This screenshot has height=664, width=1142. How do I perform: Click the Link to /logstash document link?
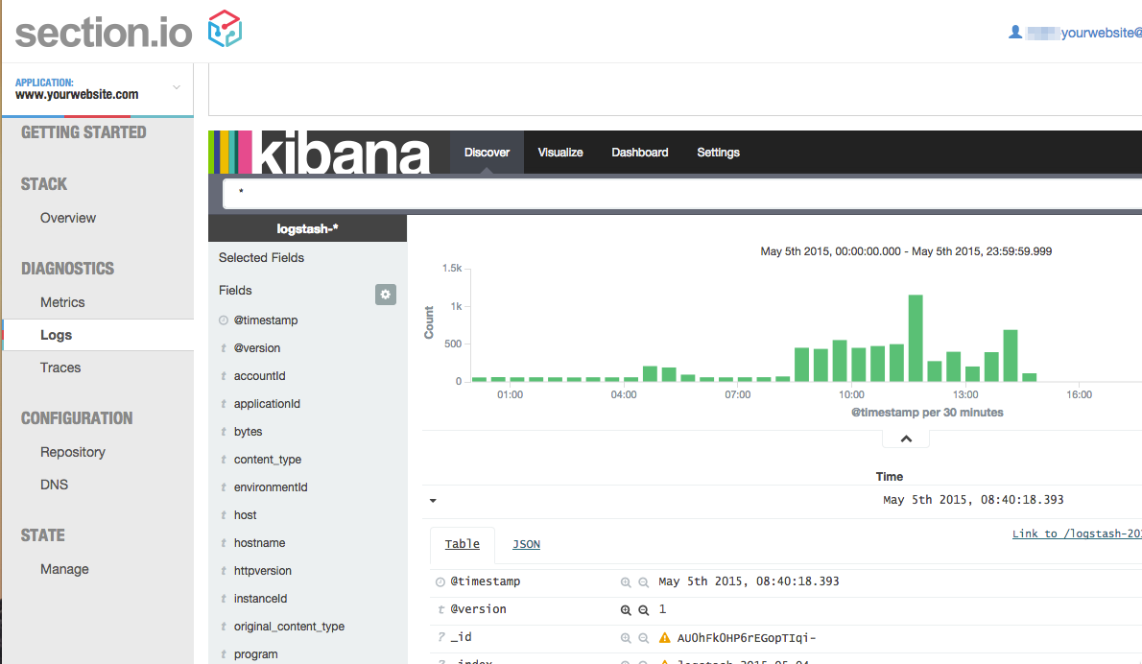point(1077,534)
